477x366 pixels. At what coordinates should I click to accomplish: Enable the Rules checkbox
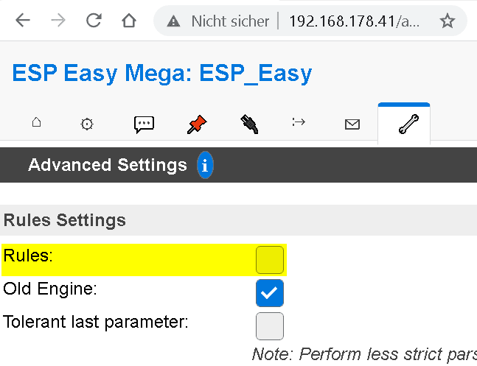pos(269,260)
